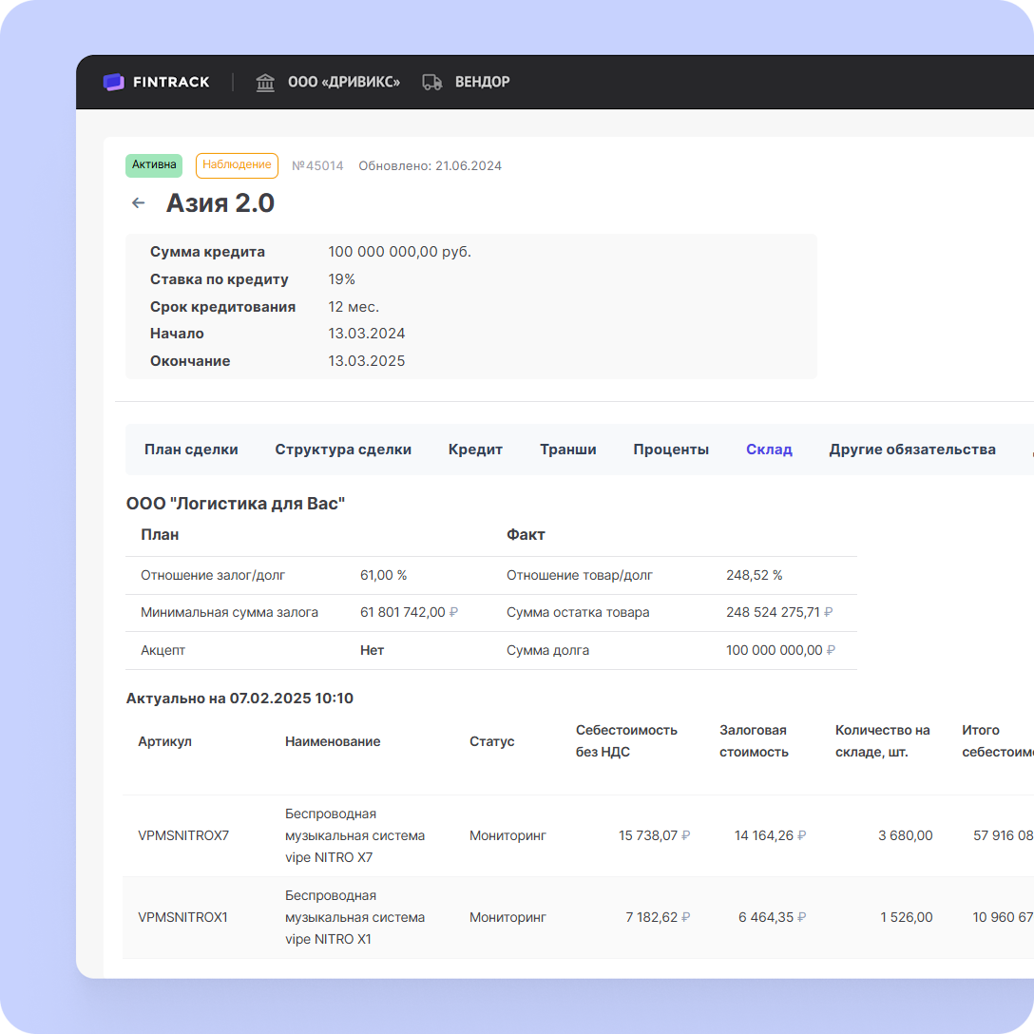1034x1034 pixels.
Task: Select the Склад tab
Action: [769, 450]
